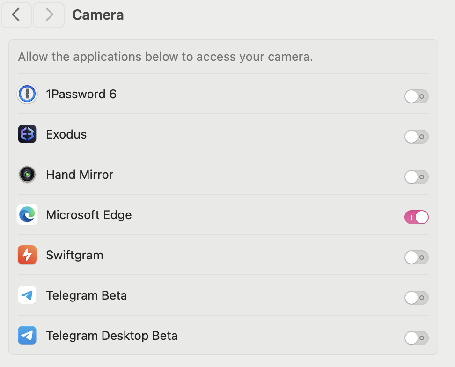Click the Telegram Desktop Beta icon
The width and height of the screenshot is (455, 367).
27,336
